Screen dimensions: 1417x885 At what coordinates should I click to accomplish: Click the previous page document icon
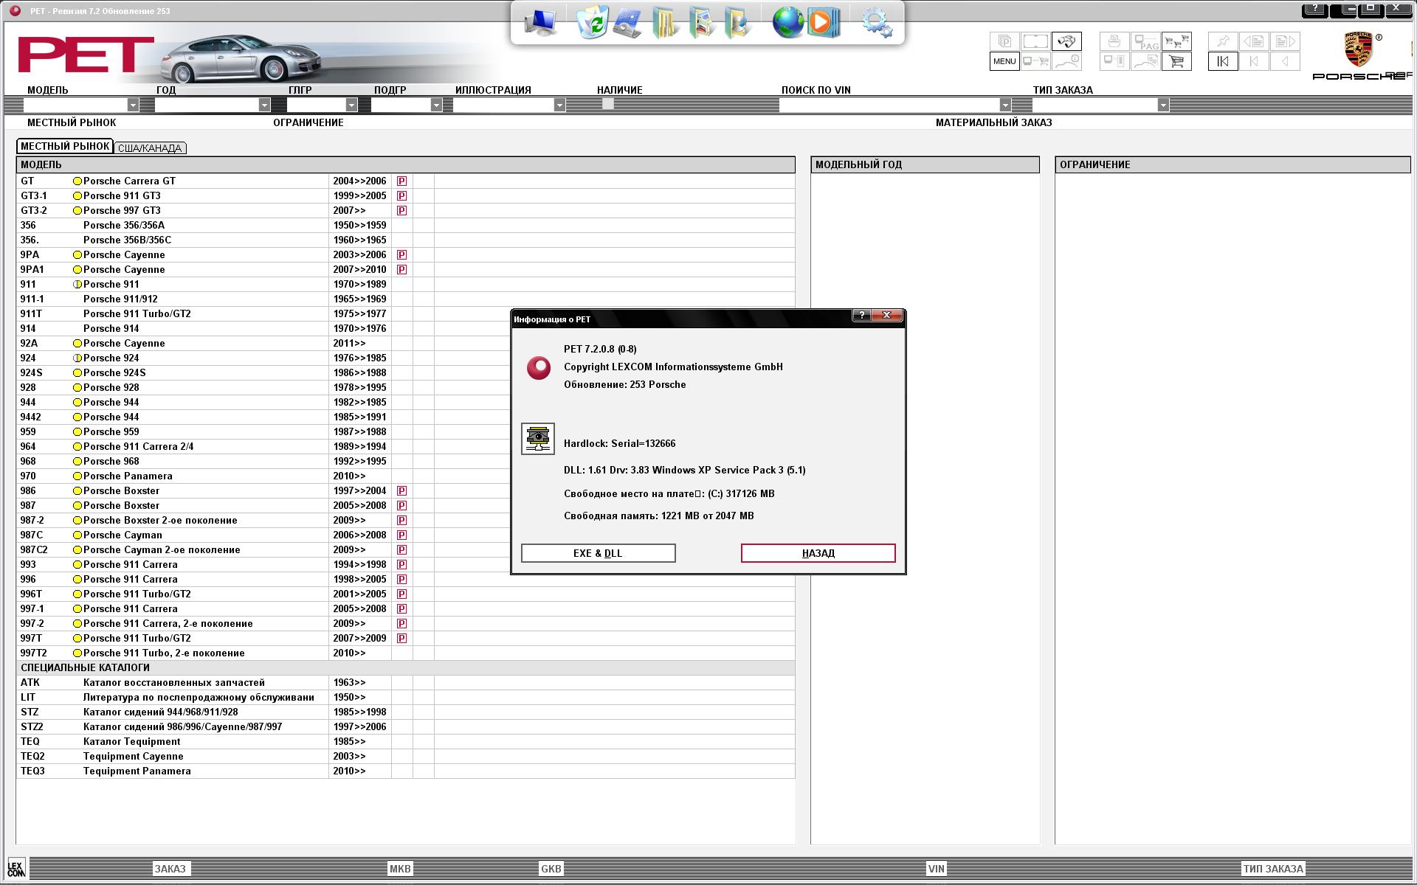click(1254, 41)
